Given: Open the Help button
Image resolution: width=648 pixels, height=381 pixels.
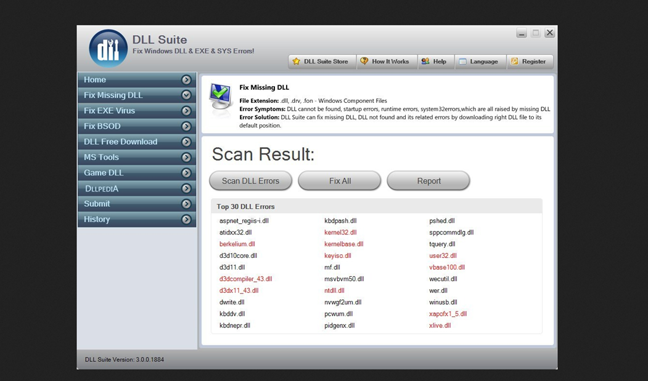Looking at the screenshot, I should [435, 62].
